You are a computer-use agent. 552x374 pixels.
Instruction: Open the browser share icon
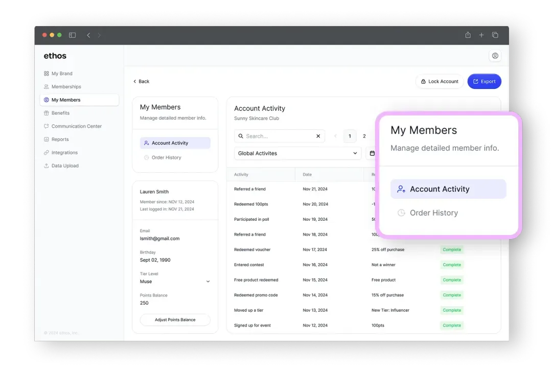(x=468, y=35)
